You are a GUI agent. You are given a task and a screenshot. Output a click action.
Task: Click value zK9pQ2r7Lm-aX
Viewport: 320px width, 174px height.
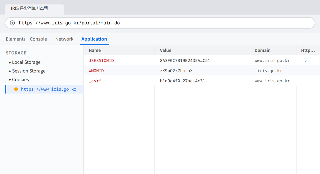176,71
